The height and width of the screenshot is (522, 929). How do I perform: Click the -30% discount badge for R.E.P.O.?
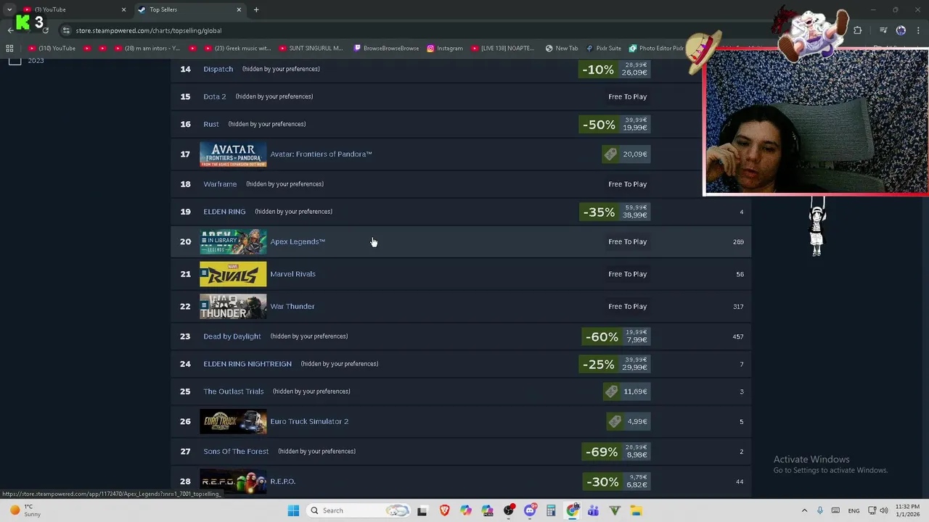pyautogui.click(x=602, y=482)
